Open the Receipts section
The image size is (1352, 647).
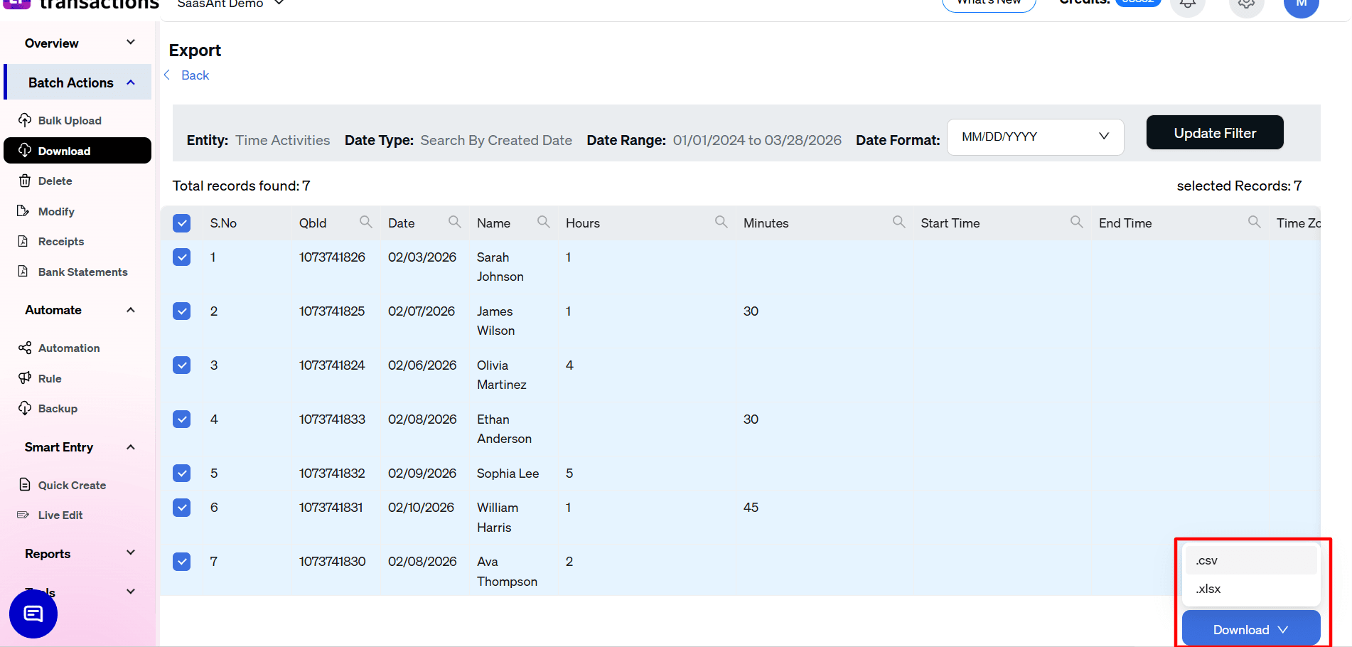[x=60, y=241]
